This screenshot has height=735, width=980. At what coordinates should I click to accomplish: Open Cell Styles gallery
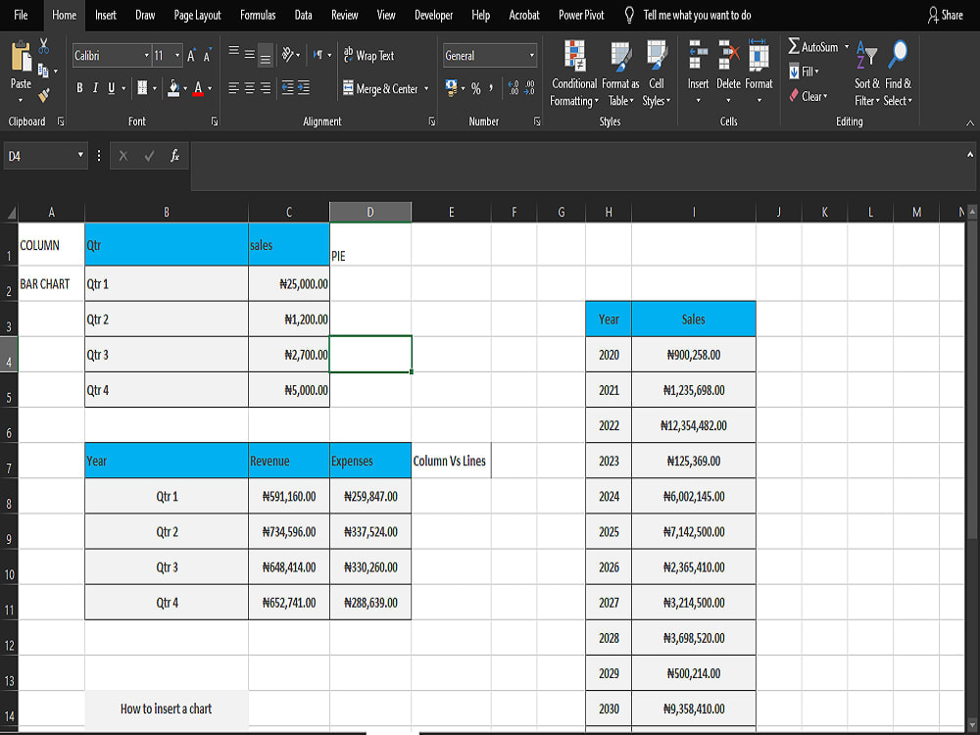click(657, 73)
